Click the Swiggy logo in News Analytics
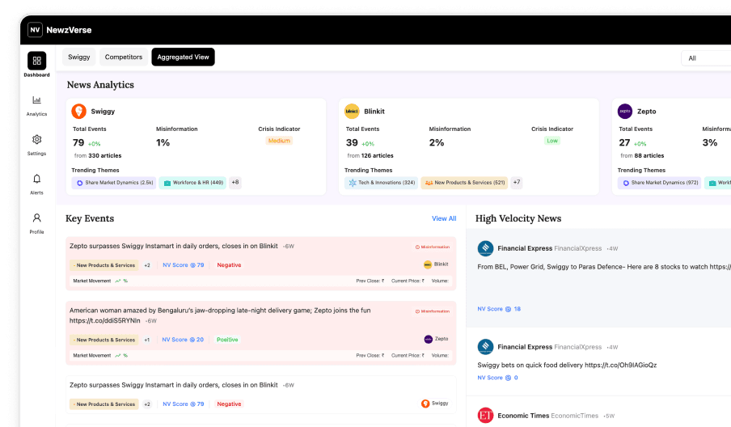The image size is (731, 427). coord(78,112)
